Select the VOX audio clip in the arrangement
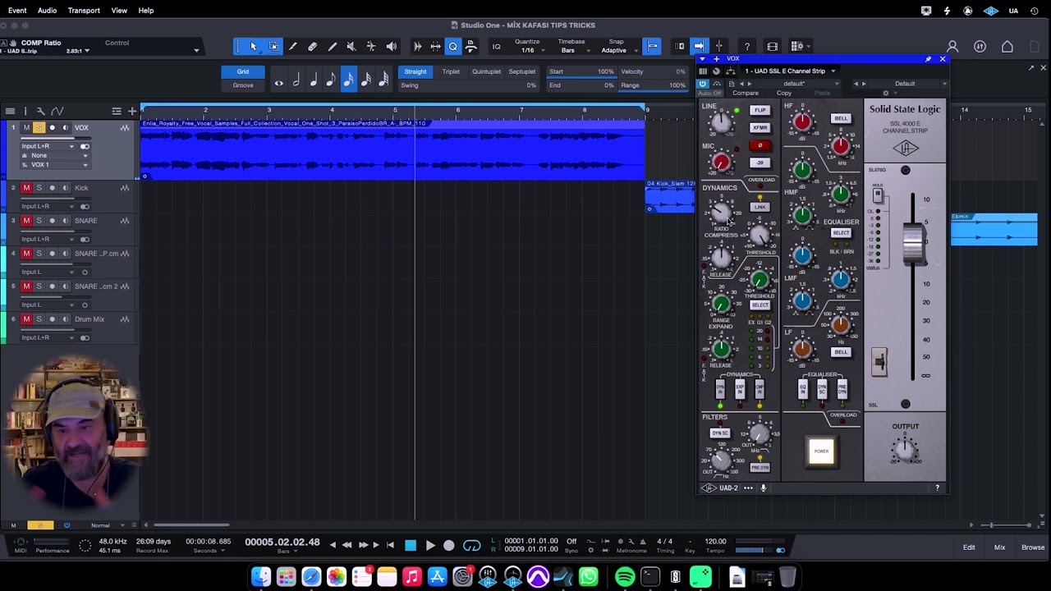Viewport: 1051px width, 591px height. [x=392, y=149]
